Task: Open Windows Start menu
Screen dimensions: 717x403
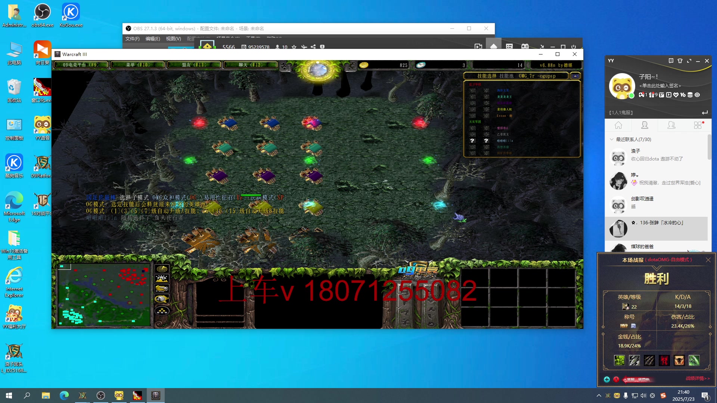Action: coord(9,395)
